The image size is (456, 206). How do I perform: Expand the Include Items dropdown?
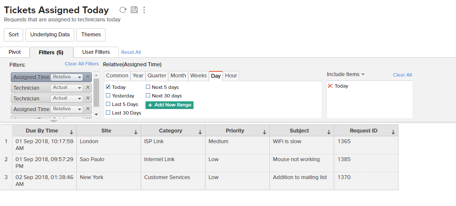tap(346, 74)
